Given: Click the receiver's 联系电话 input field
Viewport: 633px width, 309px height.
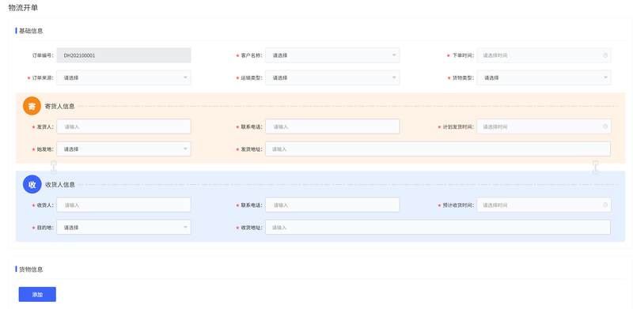Looking at the screenshot, I should (332, 205).
